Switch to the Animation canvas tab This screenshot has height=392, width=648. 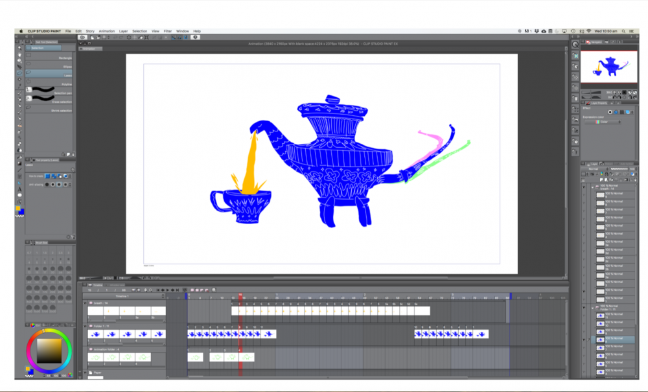[89, 49]
